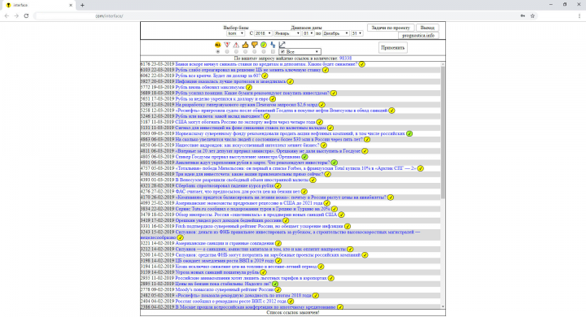Screen dimensions: 586x317
Task: Click green check icon of row 5003
Action: (409, 133)
